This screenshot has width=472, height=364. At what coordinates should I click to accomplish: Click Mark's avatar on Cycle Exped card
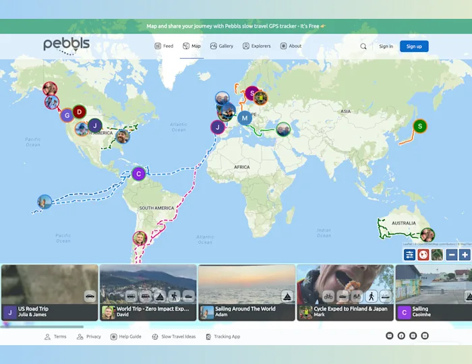point(305,312)
